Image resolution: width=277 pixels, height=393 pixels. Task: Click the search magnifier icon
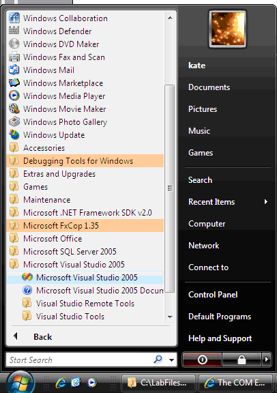point(158,360)
